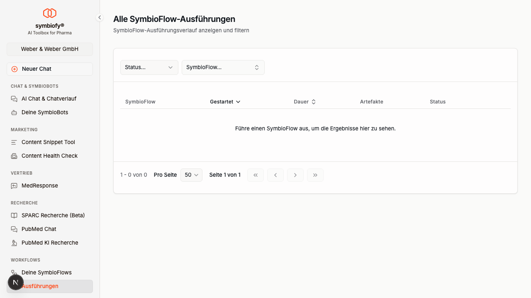Click the MedResponse reply icon

[14, 186]
